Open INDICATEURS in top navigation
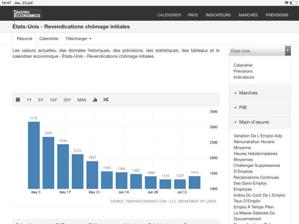Screen dimensions: 299x224 [218, 15]
